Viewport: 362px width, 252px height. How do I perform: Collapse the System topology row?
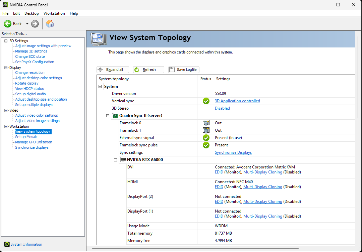(x=100, y=87)
